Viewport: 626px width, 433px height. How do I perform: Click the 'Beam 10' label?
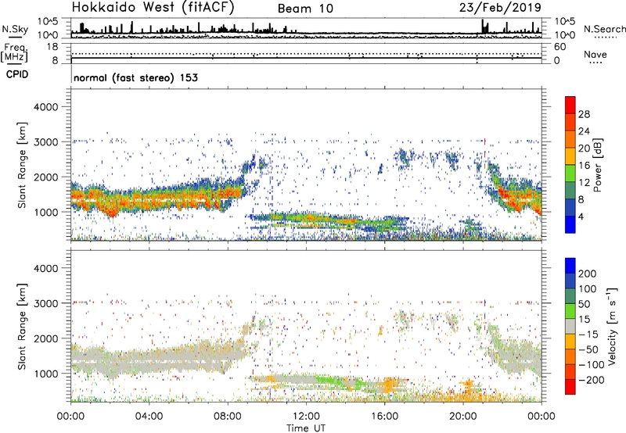(305, 9)
